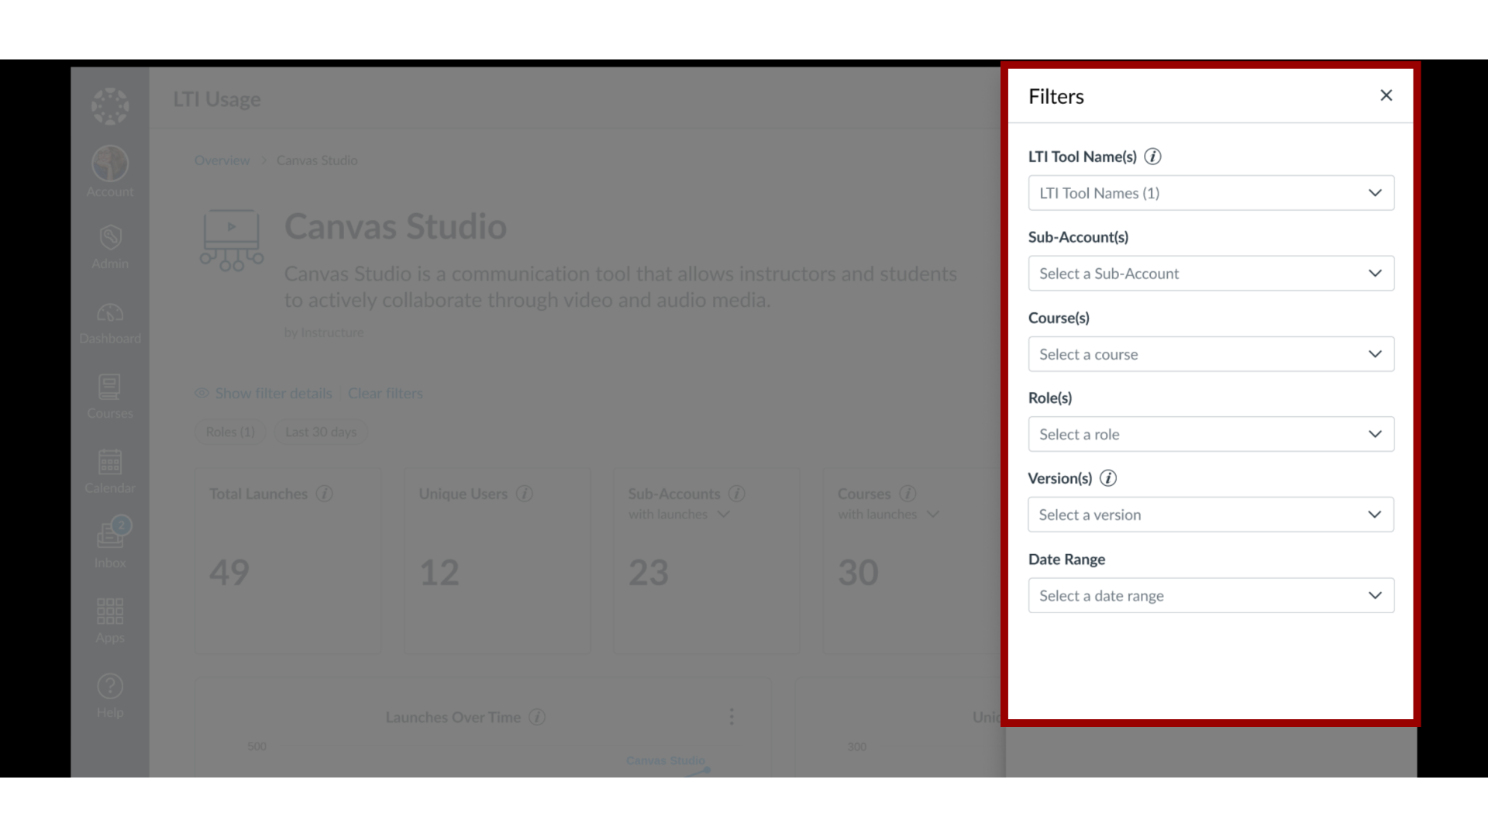Click info icon beside Courses card
Screen dimensions: 1488x837
click(908, 494)
